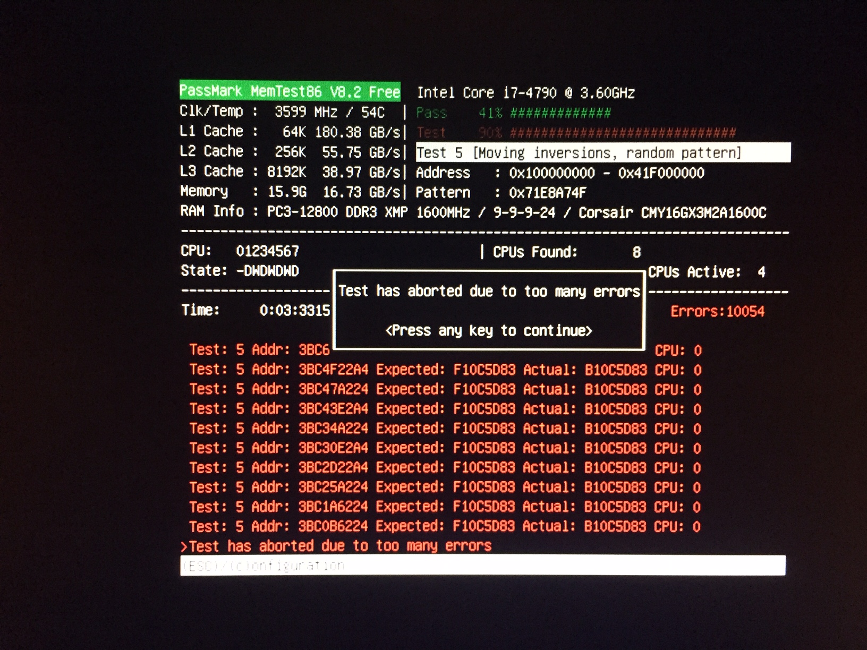Click Press any key to continue prompt
Screen dimensions: 867x650
click(489, 330)
